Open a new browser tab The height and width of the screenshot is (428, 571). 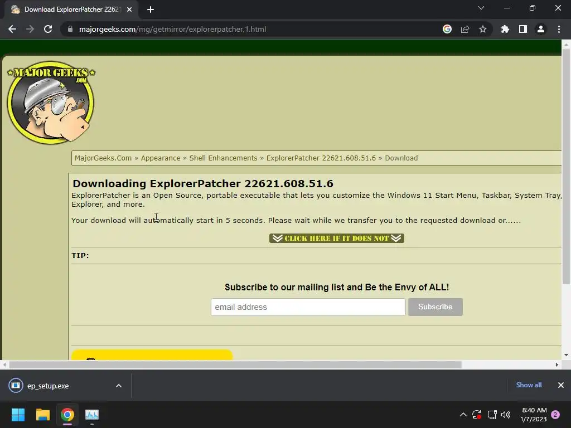click(151, 9)
